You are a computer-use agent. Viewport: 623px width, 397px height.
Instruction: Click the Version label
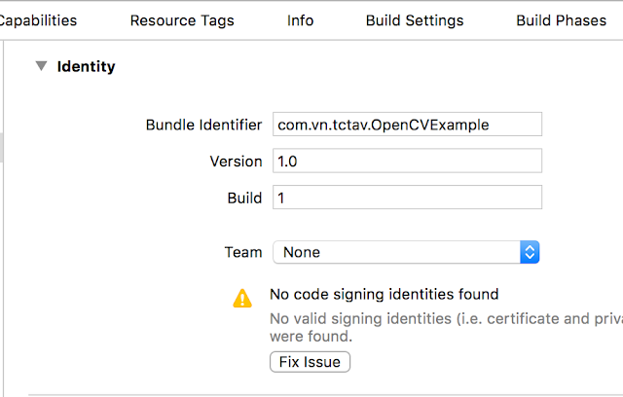click(236, 162)
